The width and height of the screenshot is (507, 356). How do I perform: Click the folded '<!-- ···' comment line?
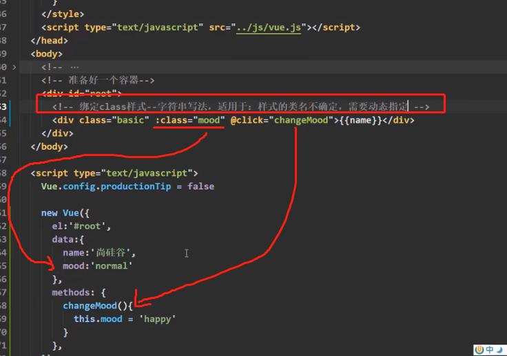60,67
